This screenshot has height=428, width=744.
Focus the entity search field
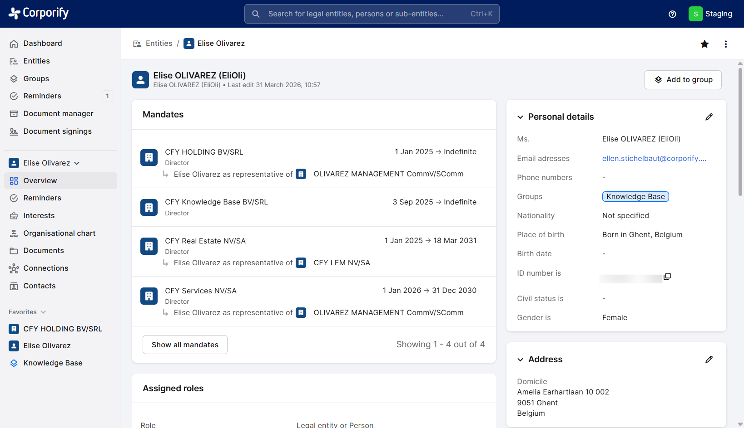pyautogui.click(x=372, y=14)
